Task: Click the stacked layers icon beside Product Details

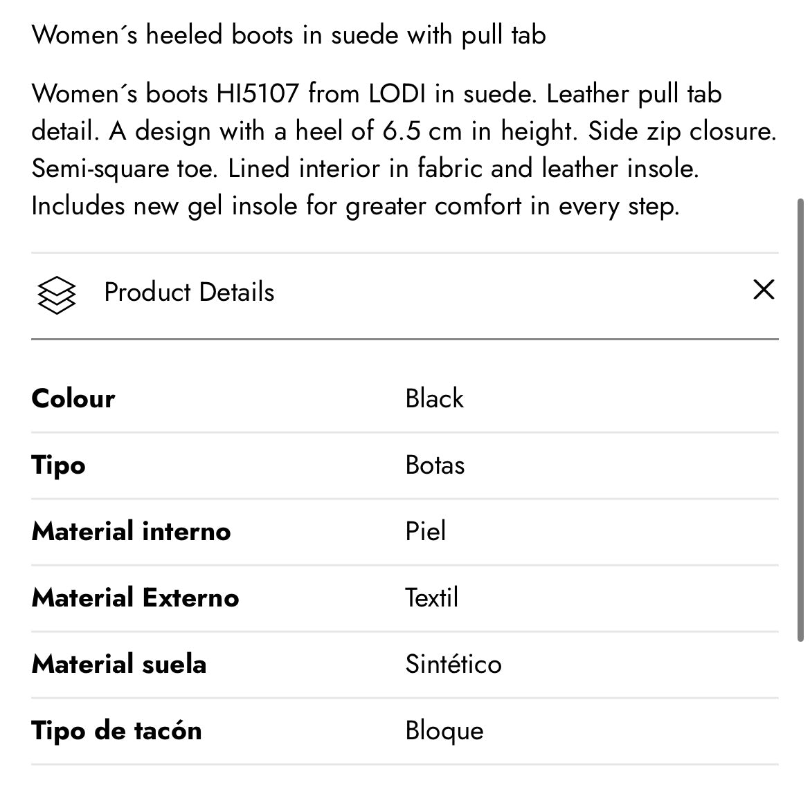Action: 55,293
